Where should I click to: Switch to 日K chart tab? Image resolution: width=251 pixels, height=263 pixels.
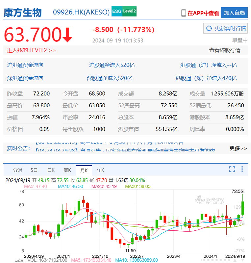point(51,170)
